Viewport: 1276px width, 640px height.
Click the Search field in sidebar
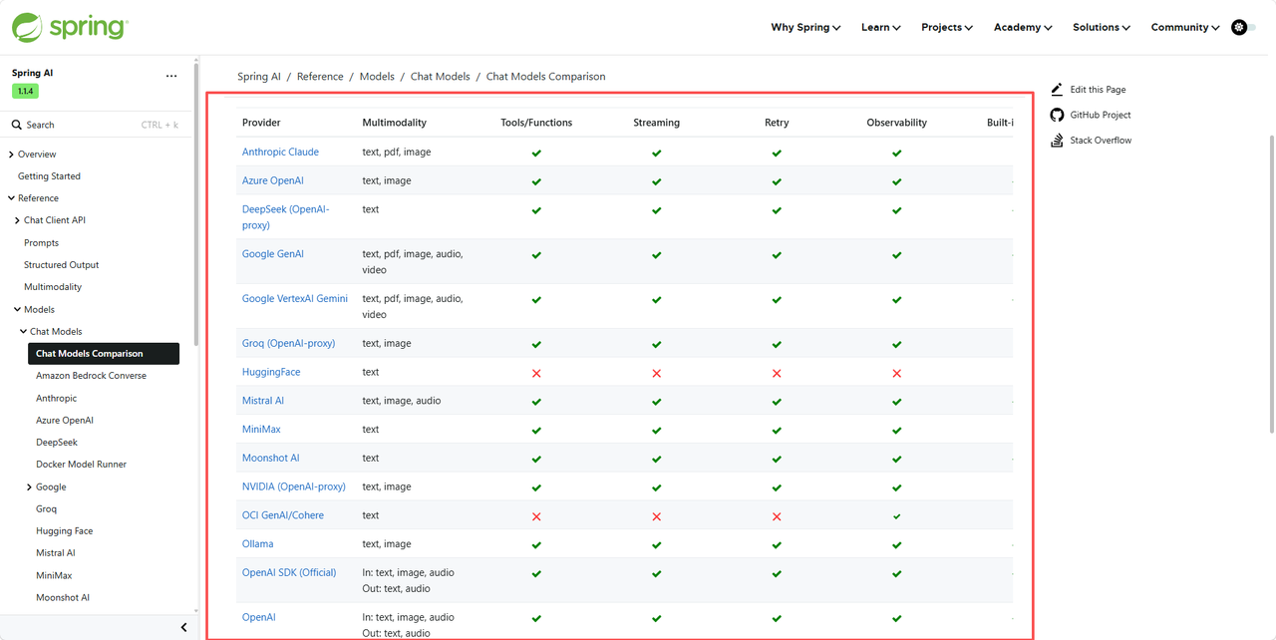96,125
